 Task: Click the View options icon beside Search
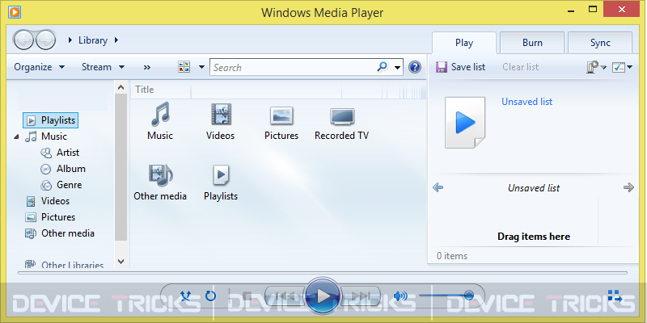(184, 67)
